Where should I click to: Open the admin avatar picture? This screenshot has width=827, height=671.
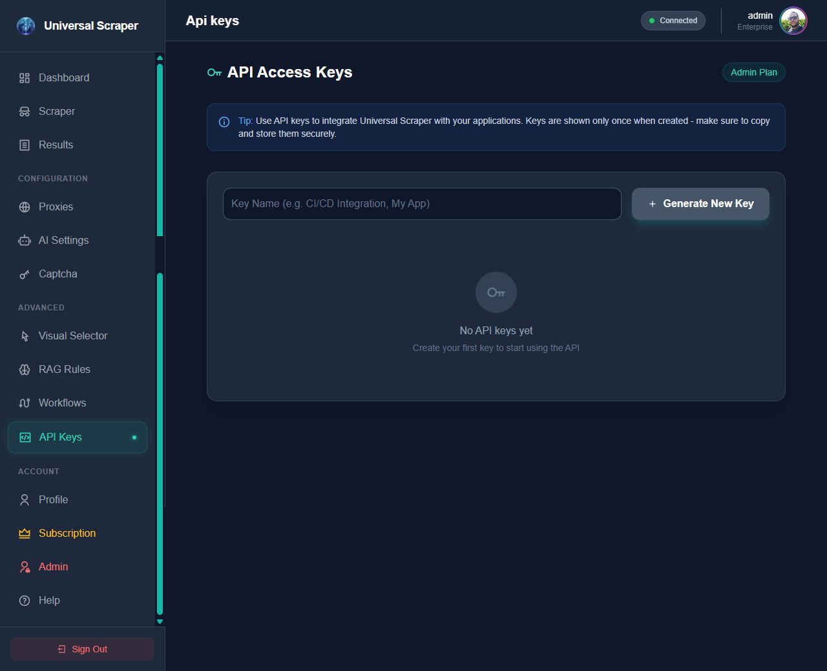coord(793,21)
